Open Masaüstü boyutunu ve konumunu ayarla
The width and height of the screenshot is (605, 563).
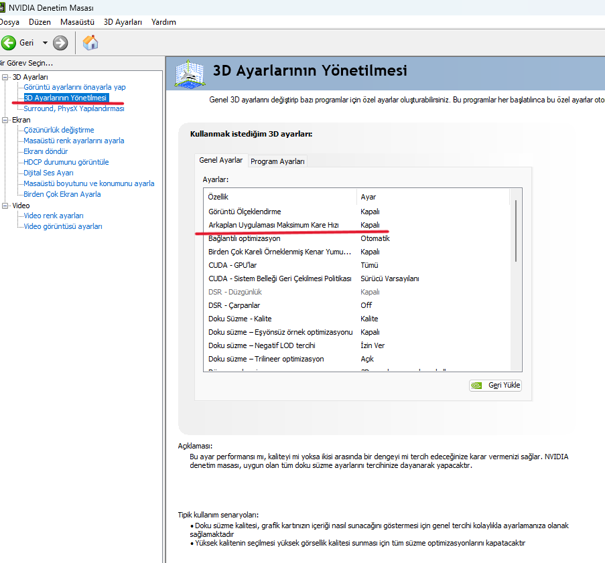(88, 183)
